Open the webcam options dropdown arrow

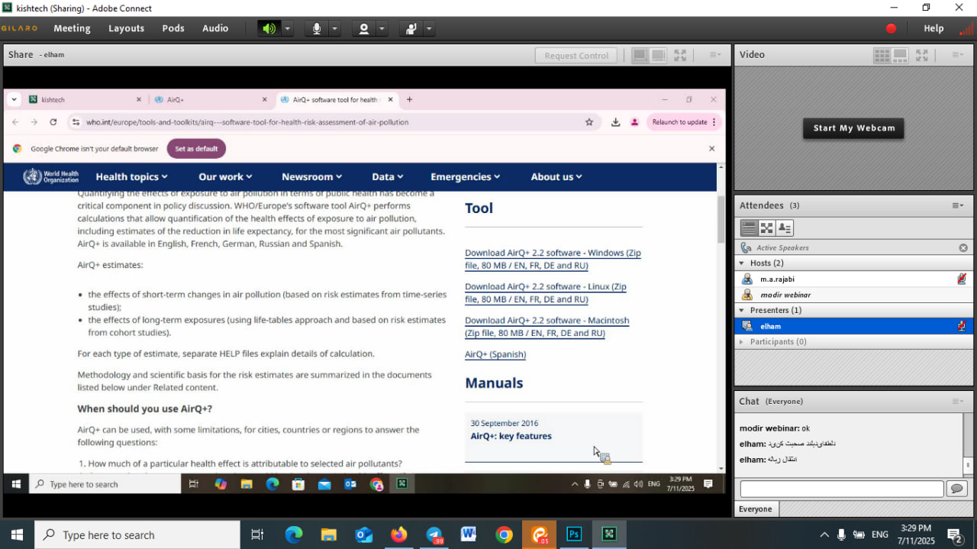[382, 28]
